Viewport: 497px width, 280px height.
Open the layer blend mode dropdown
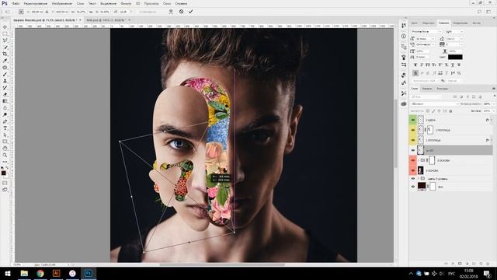point(435,103)
